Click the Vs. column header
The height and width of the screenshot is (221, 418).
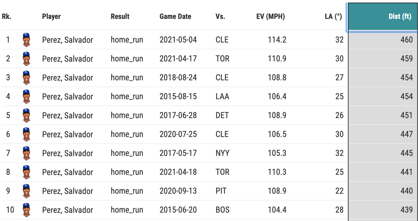pyautogui.click(x=220, y=17)
